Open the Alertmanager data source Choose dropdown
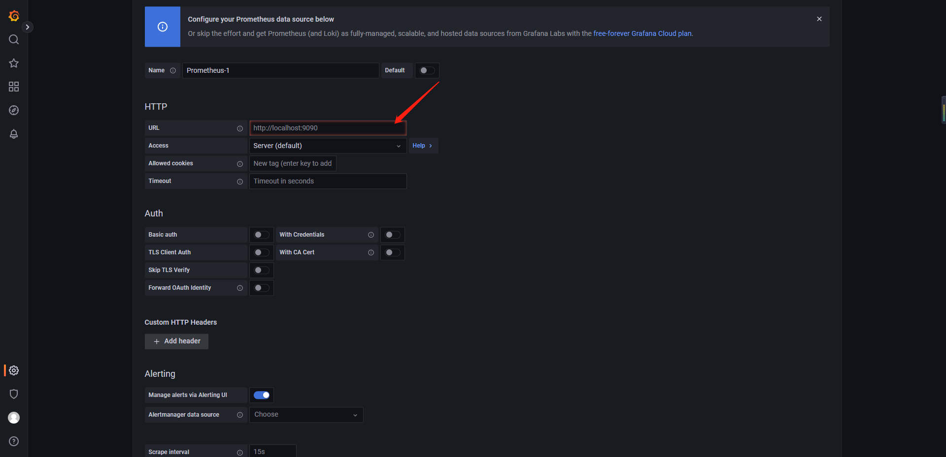This screenshot has height=457, width=946. tap(306, 414)
